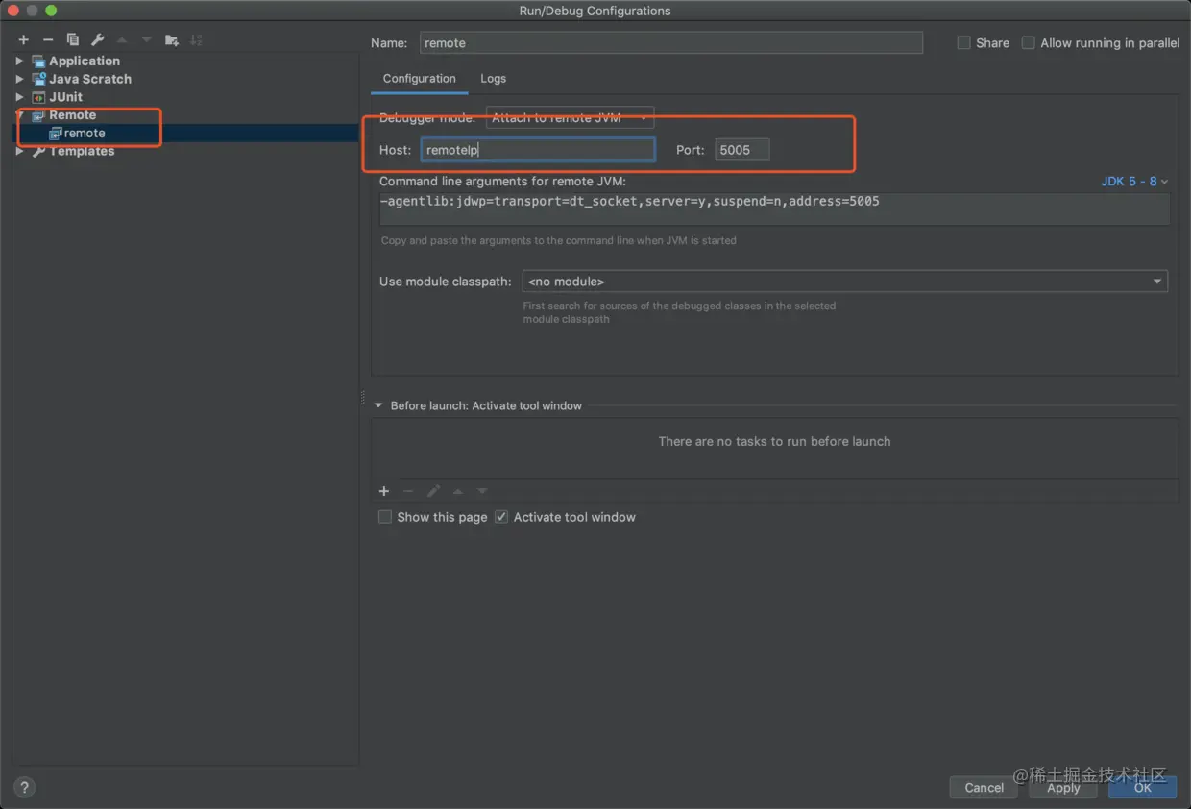Collapse the Before launch section

click(378, 405)
